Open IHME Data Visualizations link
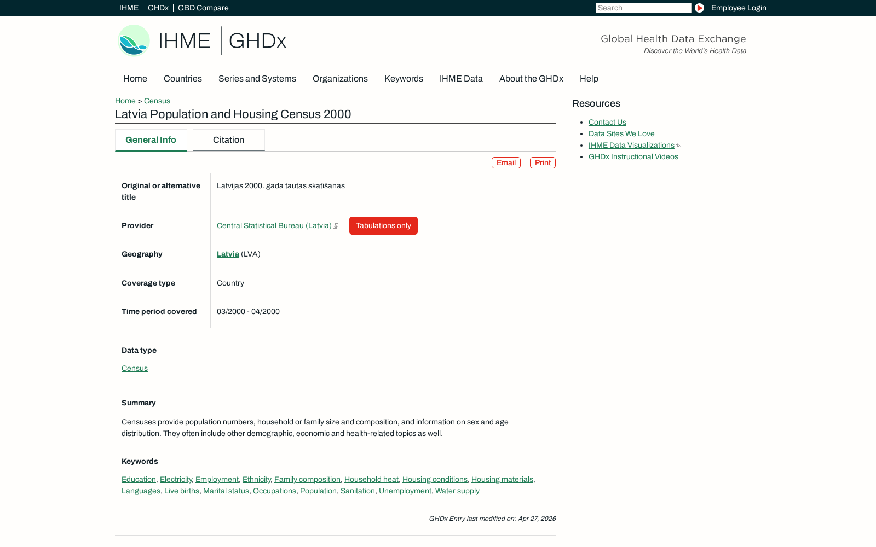Image resolution: width=876 pixels, height=547 pixels. pyautogui.click(x=631, y=146)
